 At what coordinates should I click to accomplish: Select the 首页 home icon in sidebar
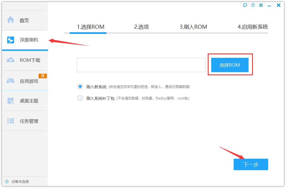[x=10, y=20]
